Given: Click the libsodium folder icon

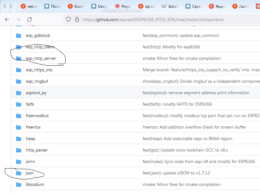Looking at the screenshot, I should coord(19,184).
